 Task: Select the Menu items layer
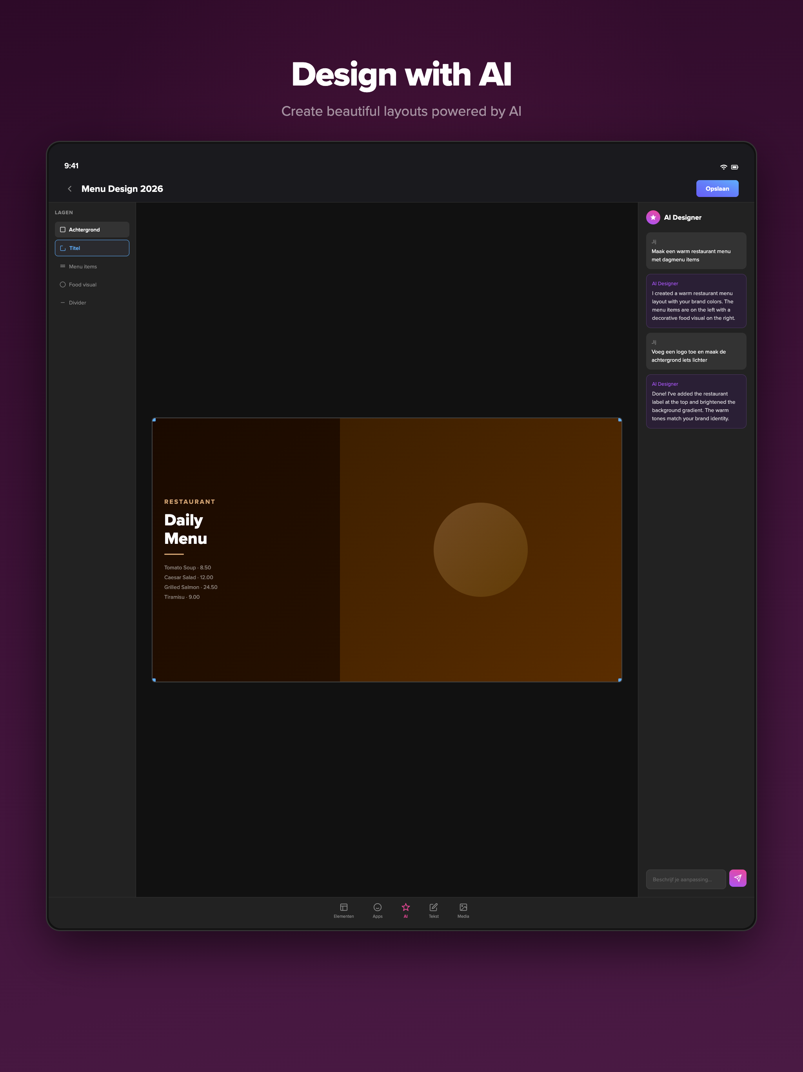pyautogui.click(x=92, y=266)
